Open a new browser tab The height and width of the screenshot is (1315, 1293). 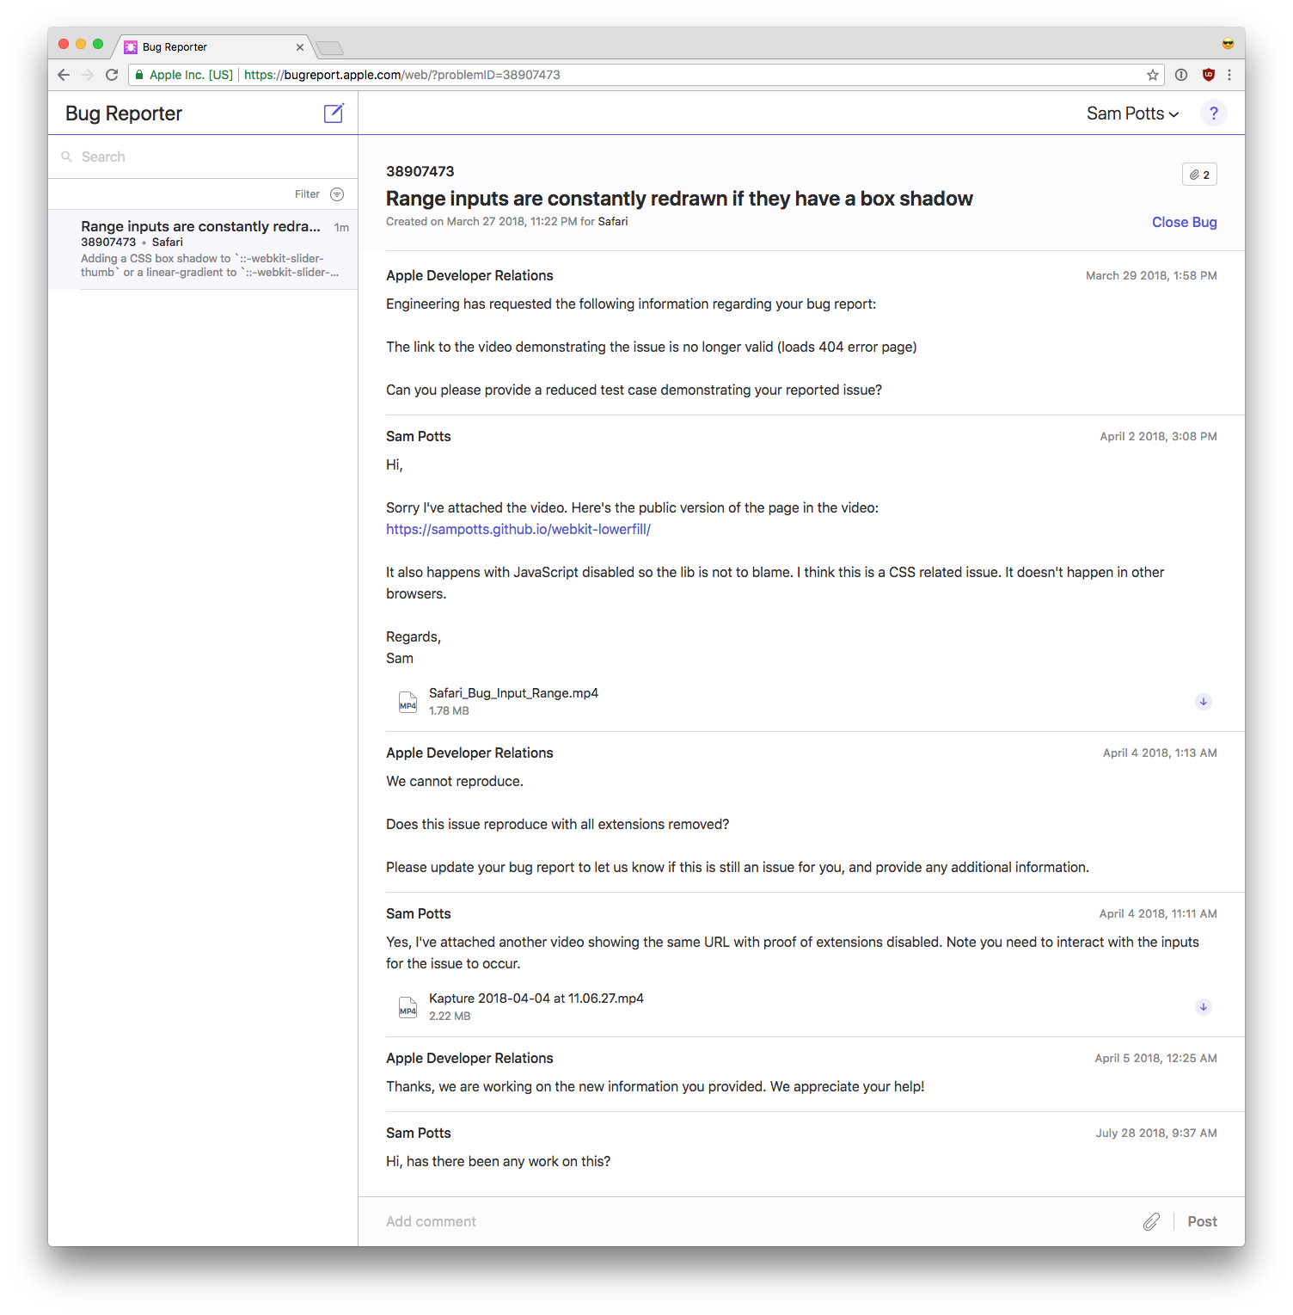coord(329,48)
